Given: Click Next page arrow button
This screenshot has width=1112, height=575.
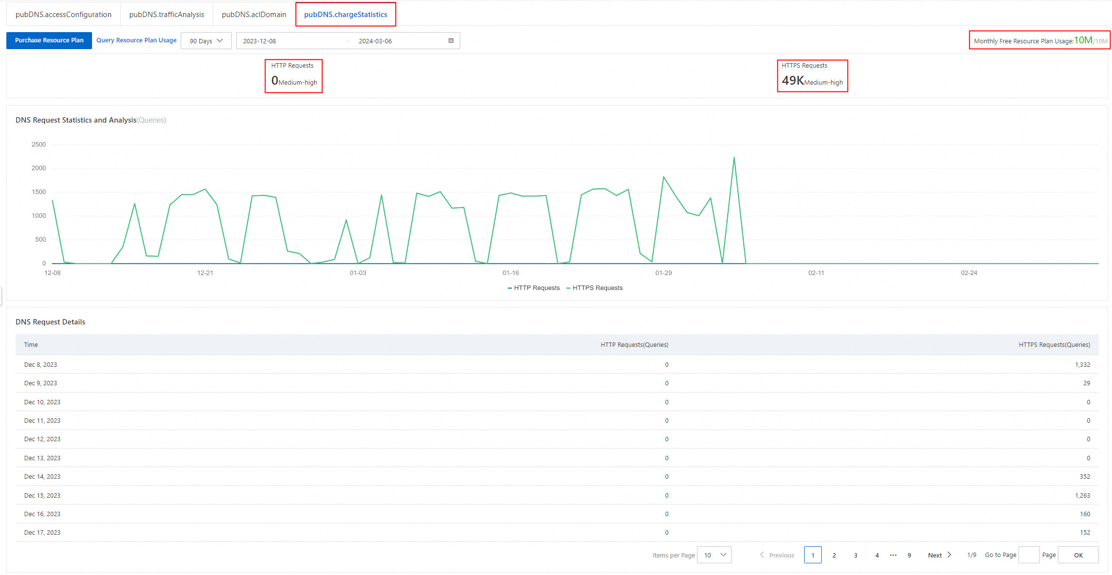Looking at the screenshot, I should [940, 555].
